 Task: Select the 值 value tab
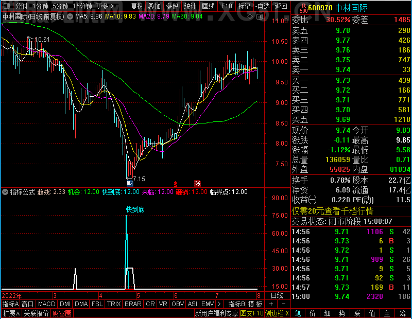pyautogui.click(x=372, y=313)
